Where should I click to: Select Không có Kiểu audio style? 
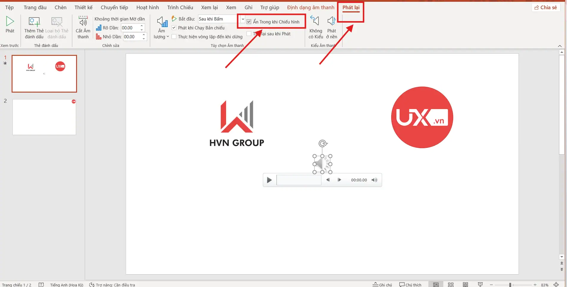[x=315, y=22]
